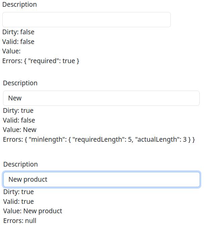Click the 'Value: New' text line

[19, 130]
